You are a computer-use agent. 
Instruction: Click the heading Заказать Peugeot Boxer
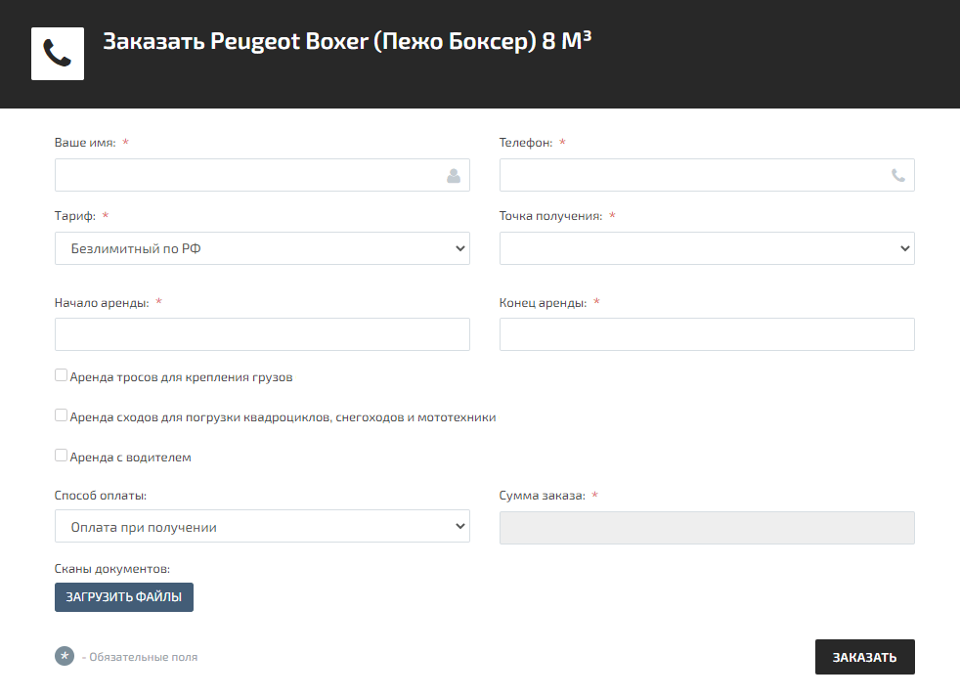[347, 41]
